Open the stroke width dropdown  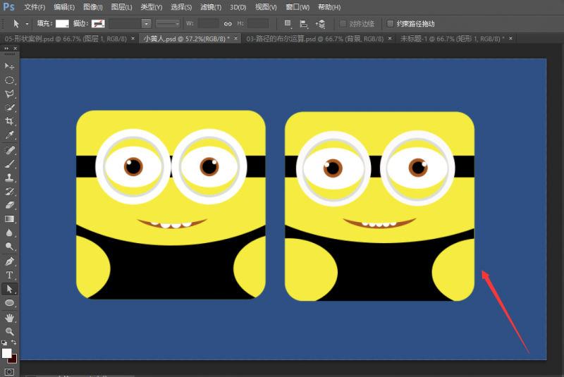coord(147,23)
